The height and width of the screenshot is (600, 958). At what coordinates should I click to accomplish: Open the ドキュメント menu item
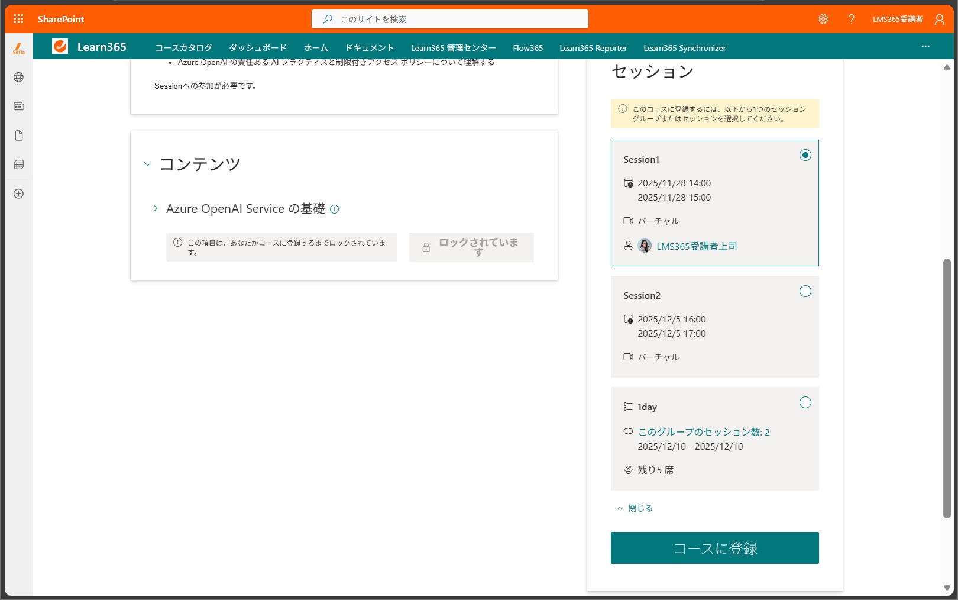[370, 48]
